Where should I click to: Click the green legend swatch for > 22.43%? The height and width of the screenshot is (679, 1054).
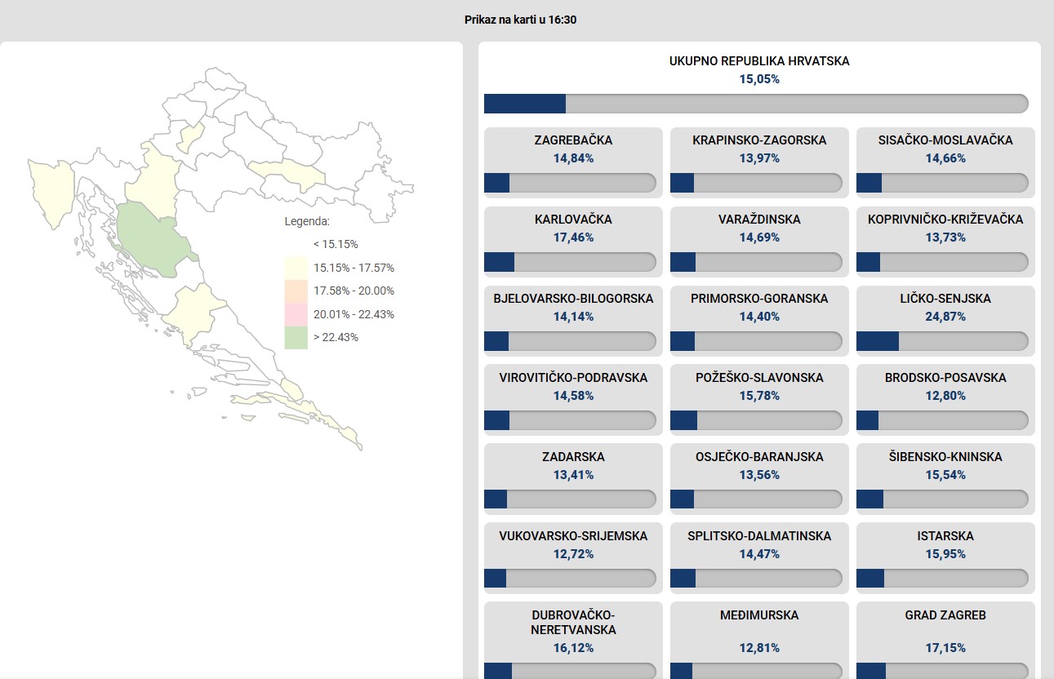coord(296,337)
